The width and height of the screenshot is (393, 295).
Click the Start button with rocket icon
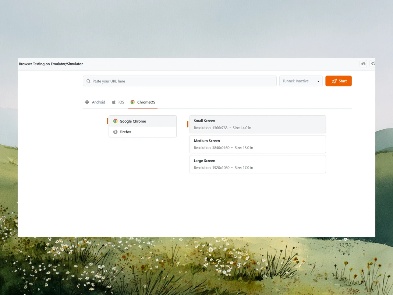(339, 81)
